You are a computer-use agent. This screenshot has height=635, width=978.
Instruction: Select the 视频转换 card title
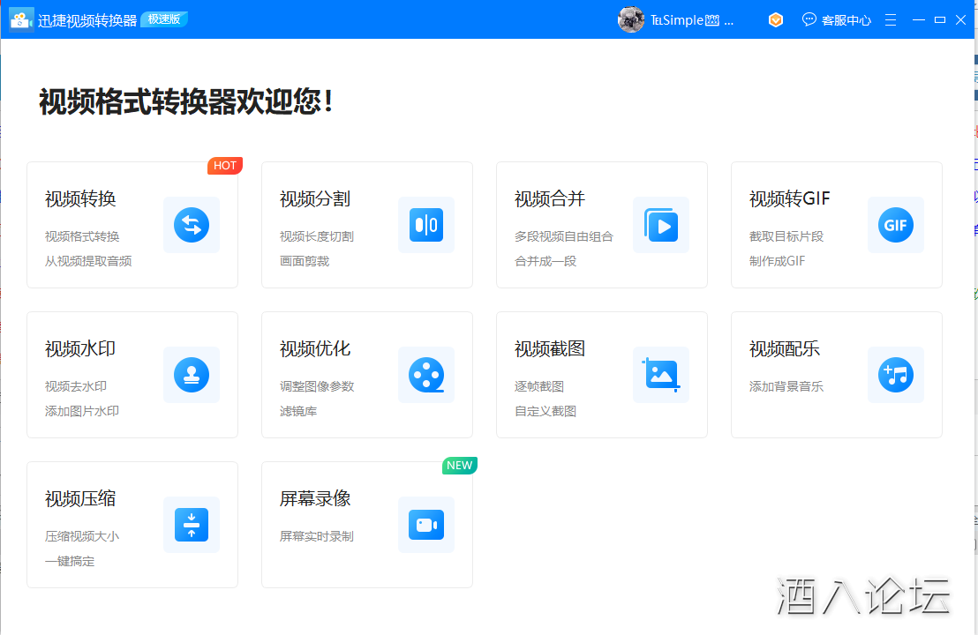80,199
